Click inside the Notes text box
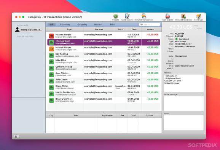Screen dimensions: 220x150 (x=184, y=123)
